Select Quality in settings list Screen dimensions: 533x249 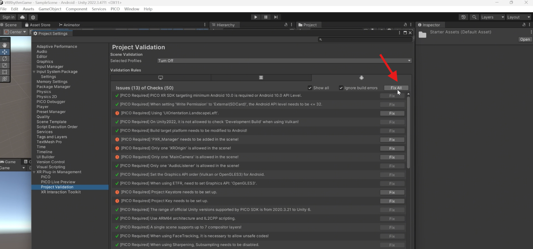43,117
